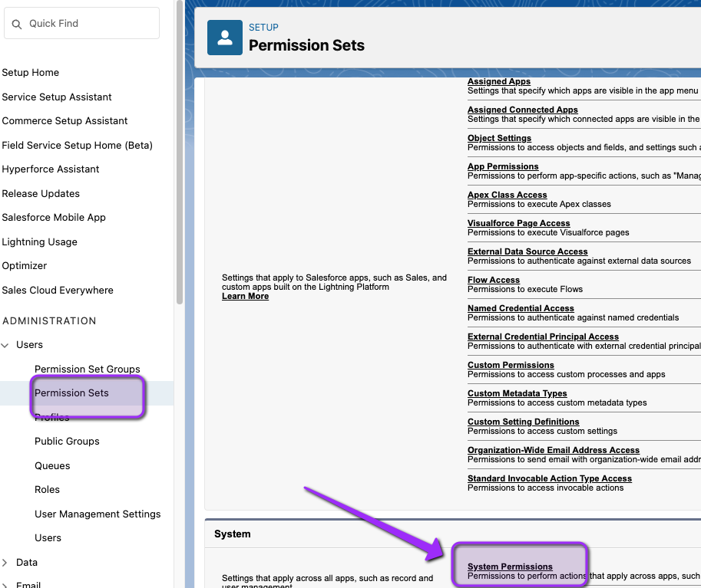Screen dimensions: 701x588
Task: Select Permission Sets in sidebar
Action: coord(71,393)
